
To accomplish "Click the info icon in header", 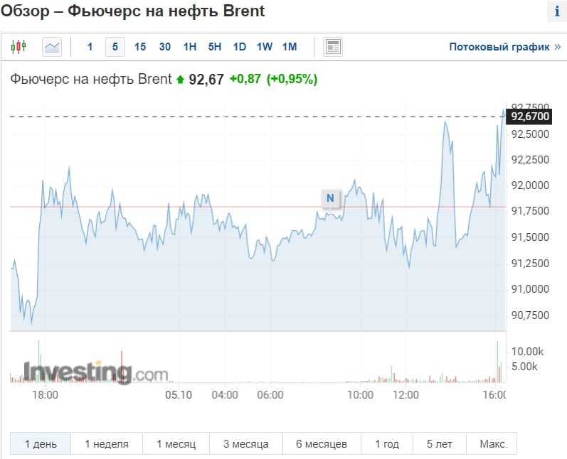I will [x=556, y=12].
